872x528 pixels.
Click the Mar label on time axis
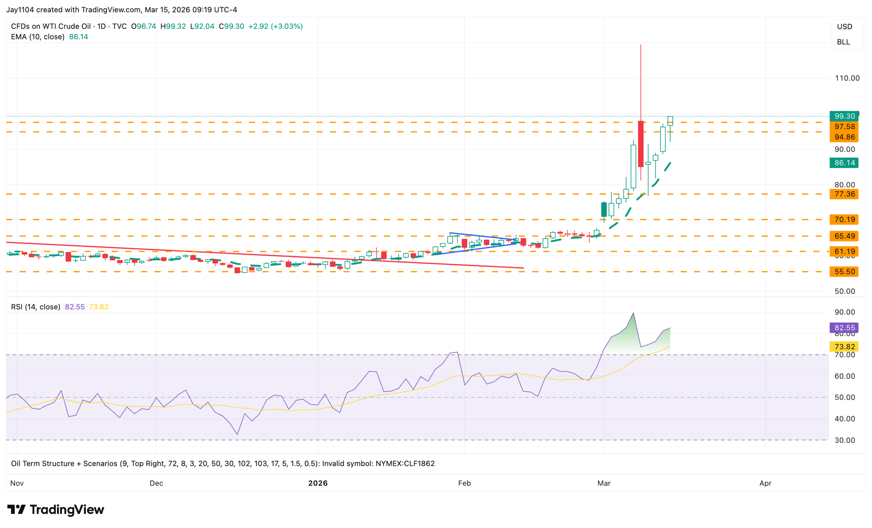604,483
